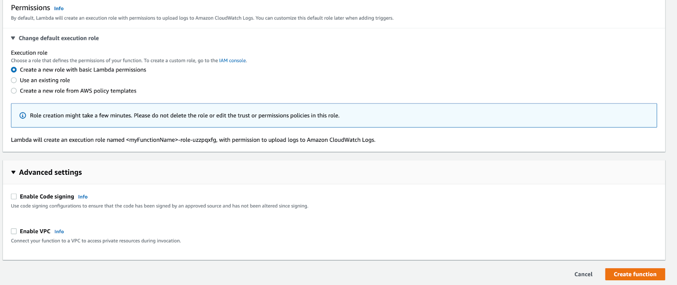Select Use an existing role option

click(14, 80)
